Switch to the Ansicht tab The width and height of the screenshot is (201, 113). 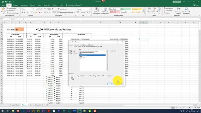pyautogui.click(x=55, y=5)
